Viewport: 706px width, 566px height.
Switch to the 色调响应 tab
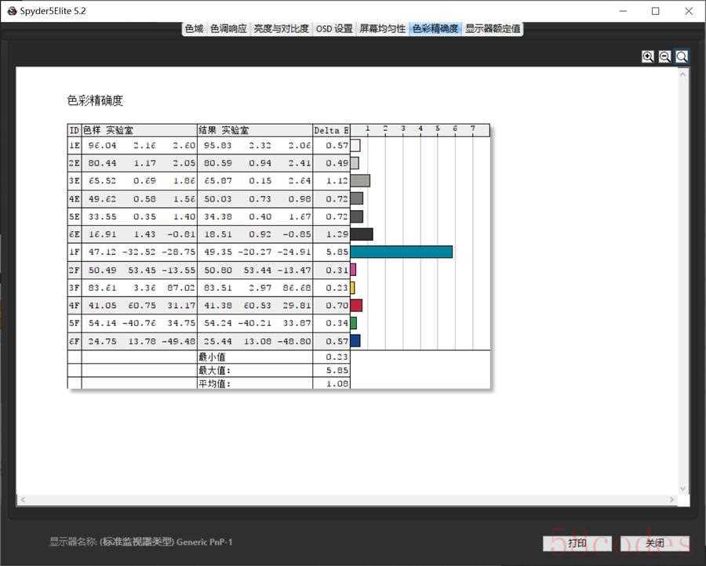tap(228, 29)
